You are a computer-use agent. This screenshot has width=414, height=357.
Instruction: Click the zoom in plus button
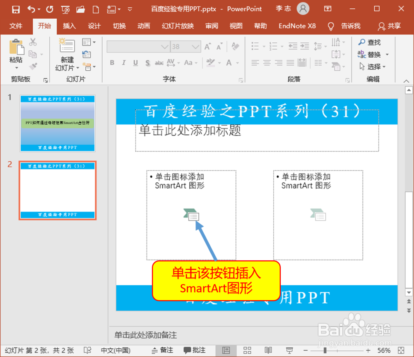pos(368,350)
